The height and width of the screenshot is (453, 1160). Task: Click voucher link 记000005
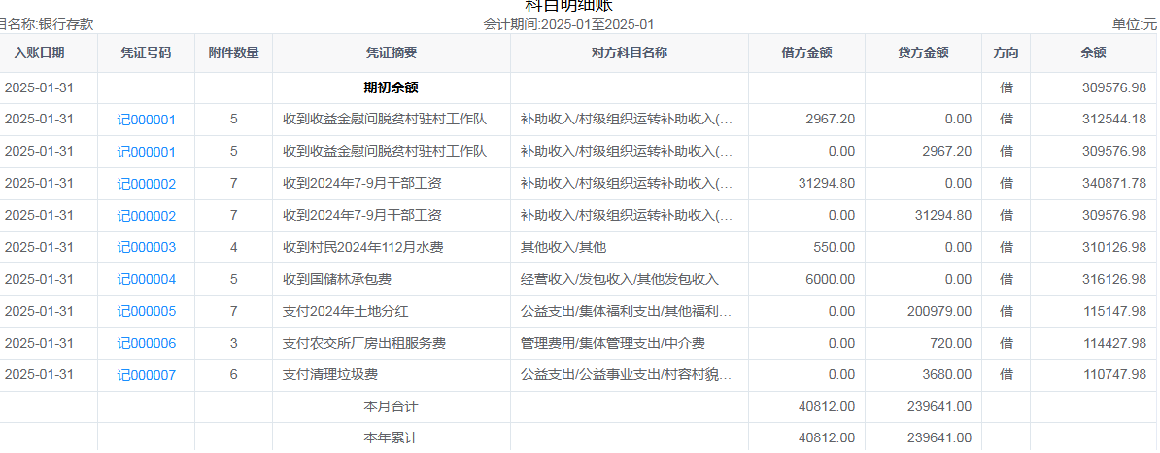tap(147, 312)
